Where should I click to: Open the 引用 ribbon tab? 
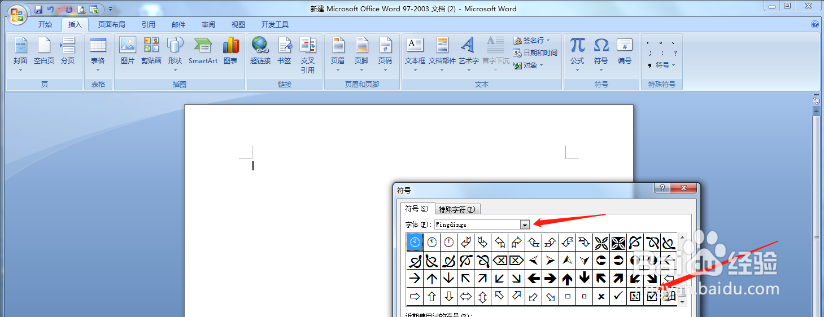click(x=149, y=25)
